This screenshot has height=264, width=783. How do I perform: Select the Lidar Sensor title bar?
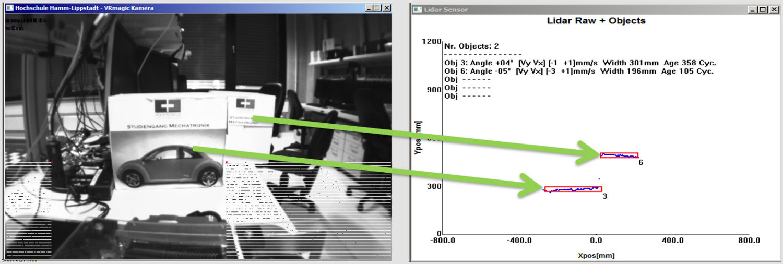point(574,9)
